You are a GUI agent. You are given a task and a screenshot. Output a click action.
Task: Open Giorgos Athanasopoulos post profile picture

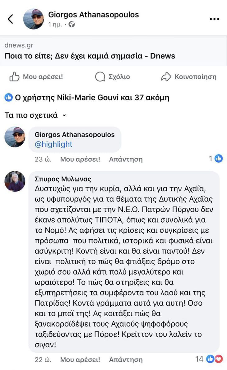tap(34, 19)
